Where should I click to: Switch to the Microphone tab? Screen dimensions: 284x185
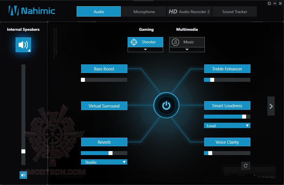[x=144, y=12]
